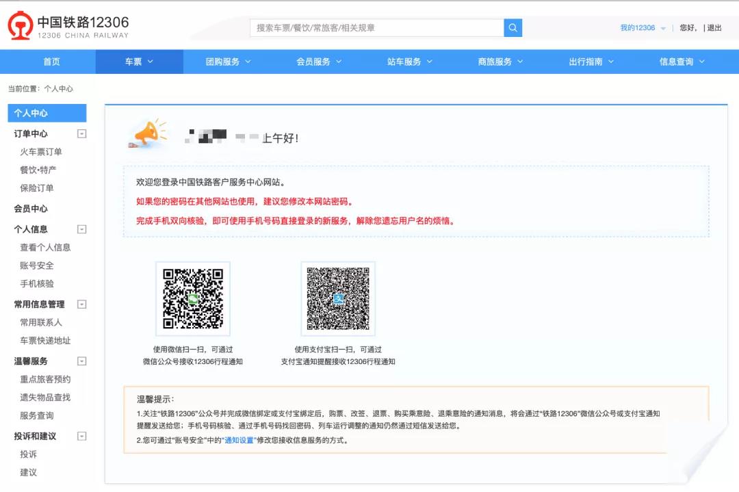Click the 订单中心 sidebar heading

(31, 134)
